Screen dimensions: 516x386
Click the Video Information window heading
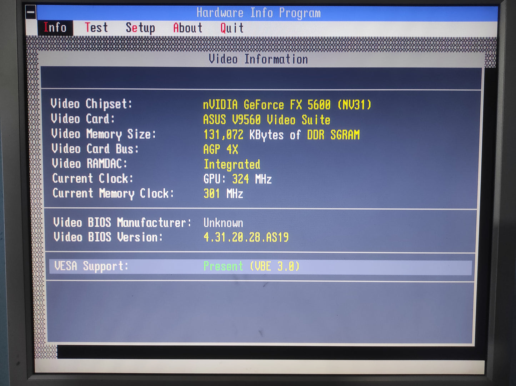[258, 59]
